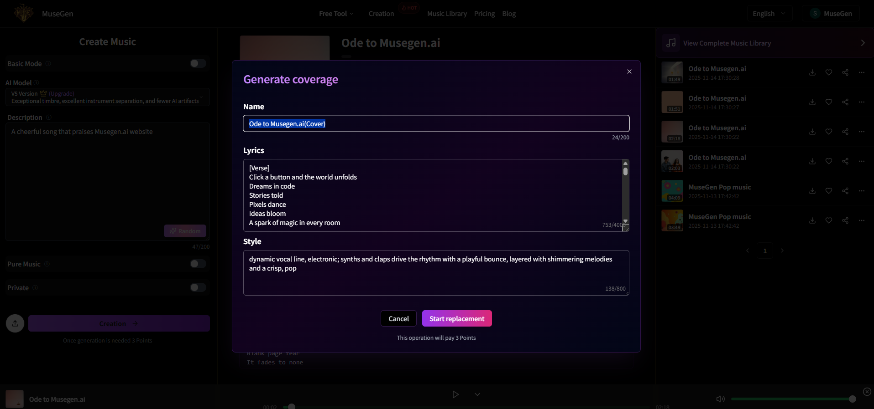
Task: Click the volume slider handle
Action: point(852,399)
